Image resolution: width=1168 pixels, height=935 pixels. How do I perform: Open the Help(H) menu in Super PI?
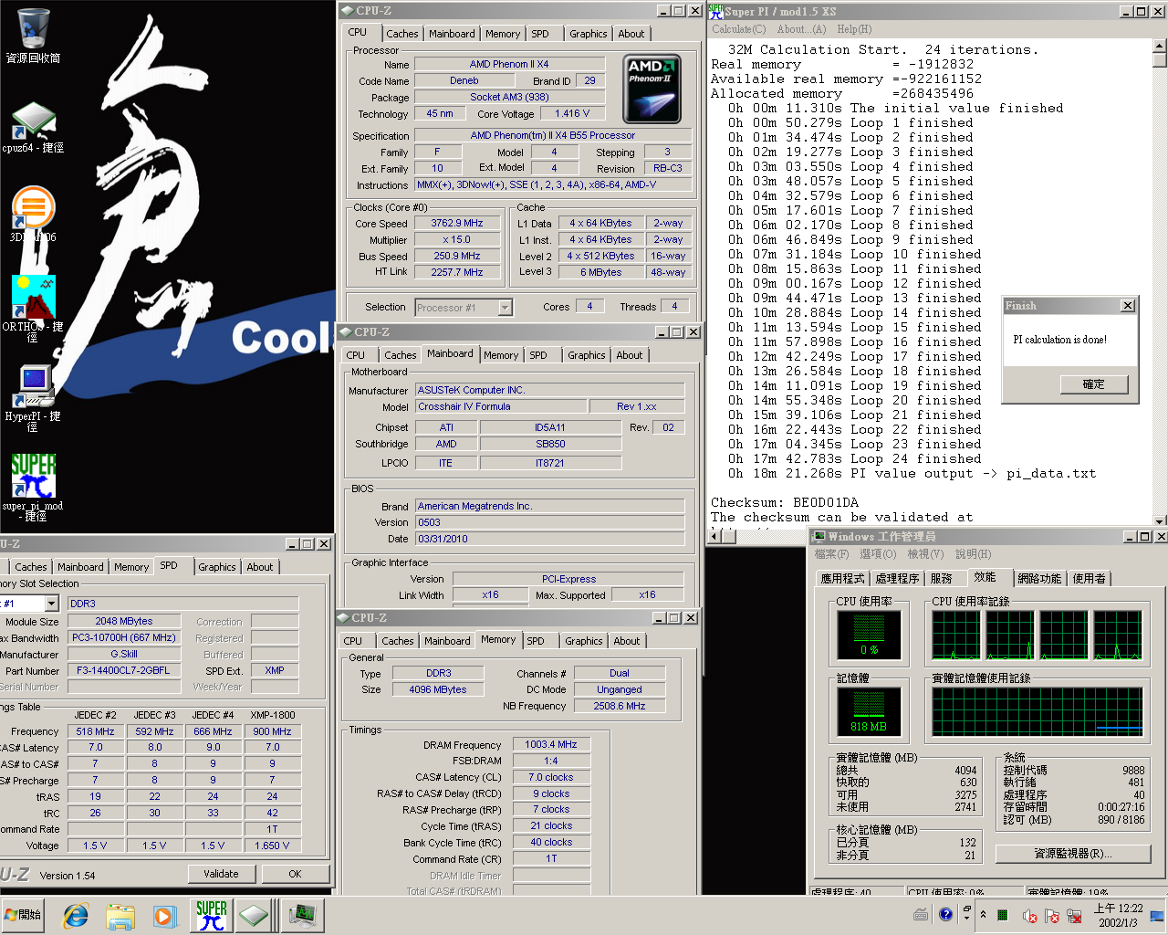coord(854,29)
